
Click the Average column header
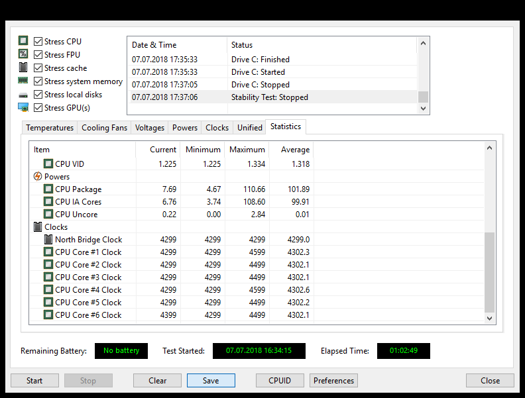[292, 150]
